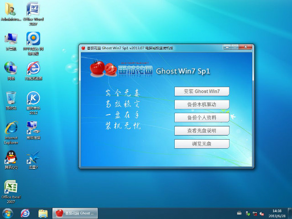Open the network status tray icon

tap(255, 214)
